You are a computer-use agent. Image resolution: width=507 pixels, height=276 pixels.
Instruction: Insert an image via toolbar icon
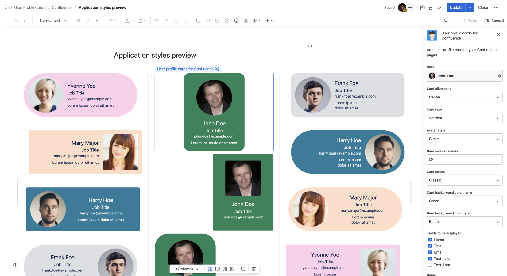point(217,21)
